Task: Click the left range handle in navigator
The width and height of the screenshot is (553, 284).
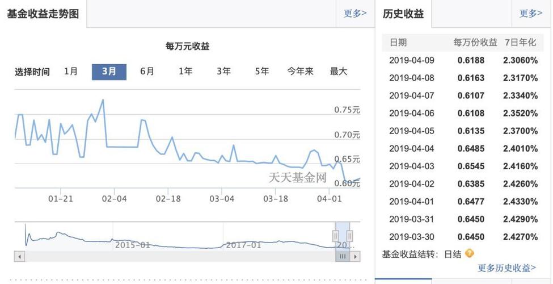Action: pyautogui.click(x=336, y=236)
